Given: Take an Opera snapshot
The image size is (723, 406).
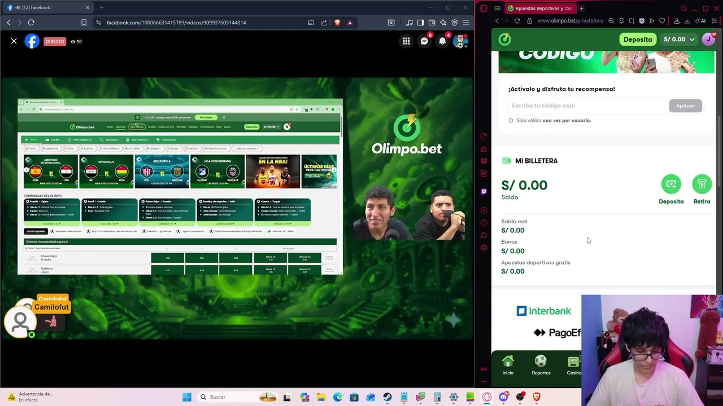Looking at the screenshot, I should (631, 21).
